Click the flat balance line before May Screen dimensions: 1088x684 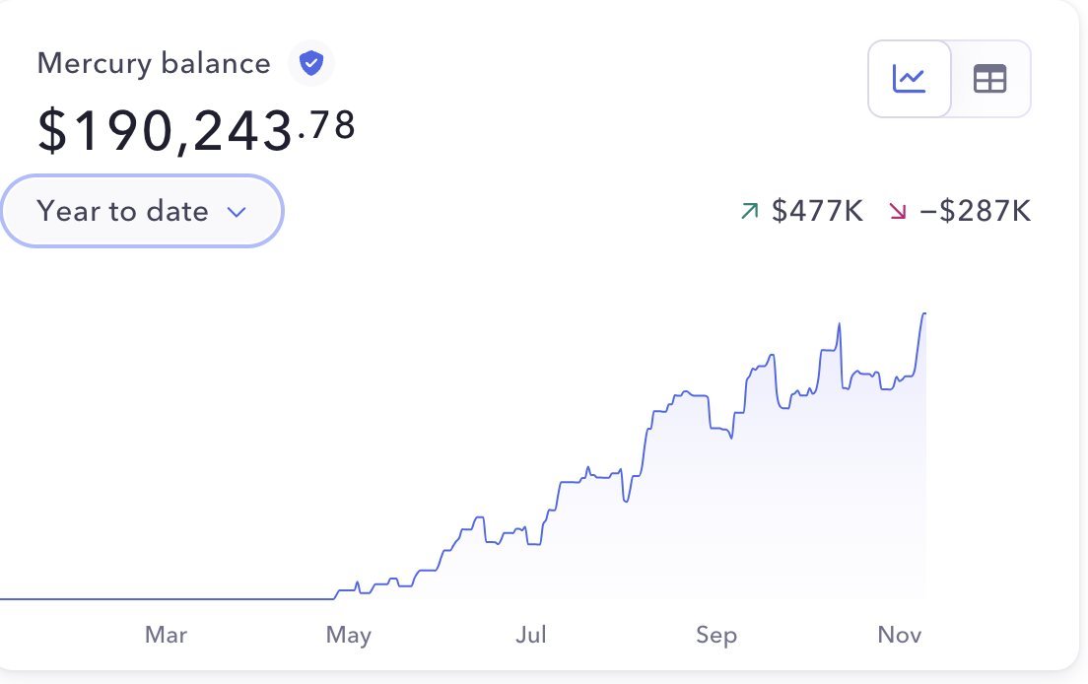click(x=168, y=598)
